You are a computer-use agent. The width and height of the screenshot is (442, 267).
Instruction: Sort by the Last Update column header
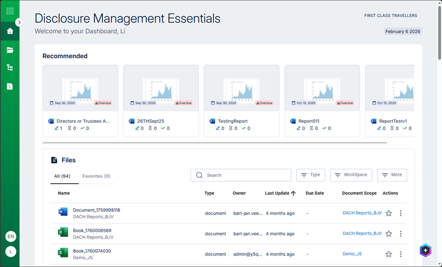(x=280, y=193)
